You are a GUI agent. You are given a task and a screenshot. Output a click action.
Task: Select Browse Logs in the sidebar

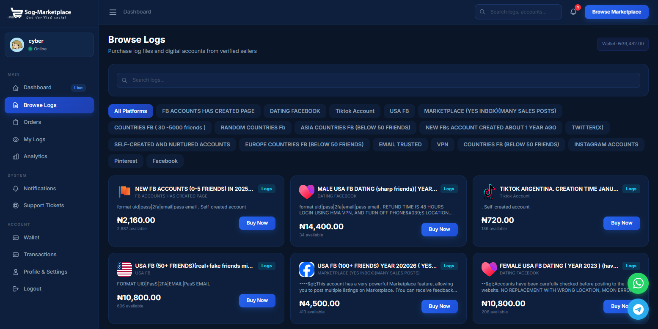49,105
